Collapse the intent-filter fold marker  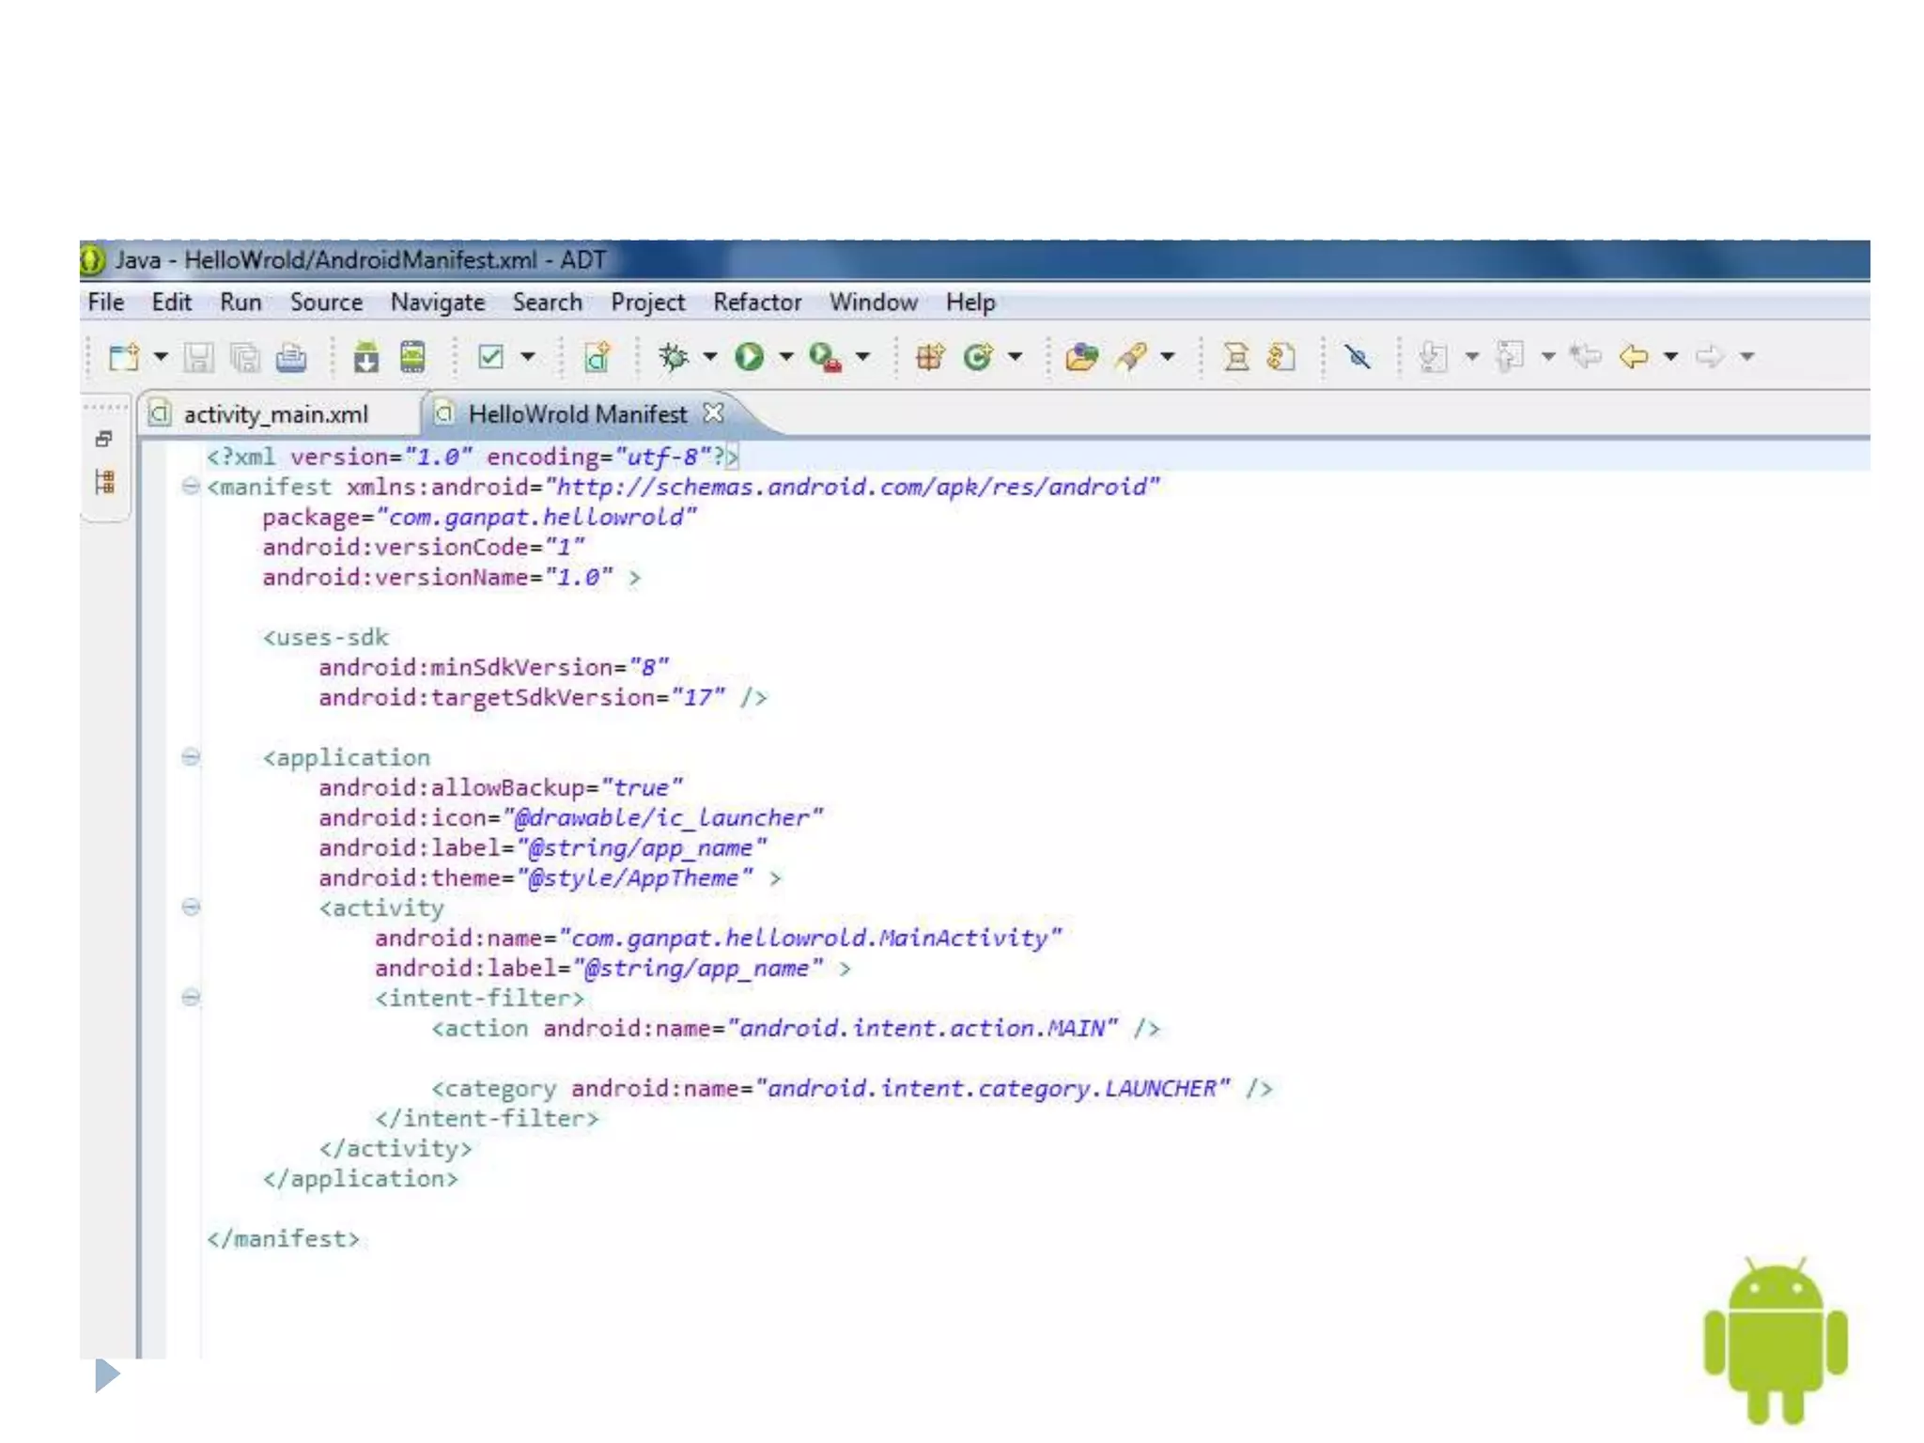click(x=191, y=998)
